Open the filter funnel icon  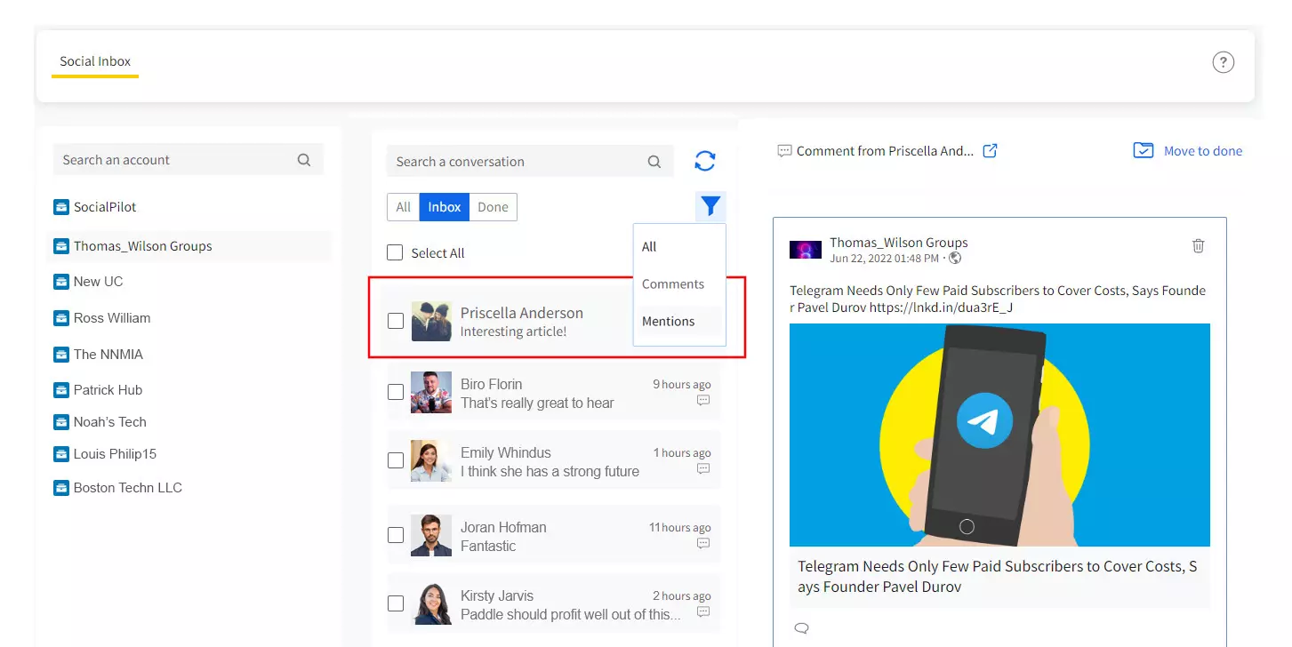click(x=710, y=205)
